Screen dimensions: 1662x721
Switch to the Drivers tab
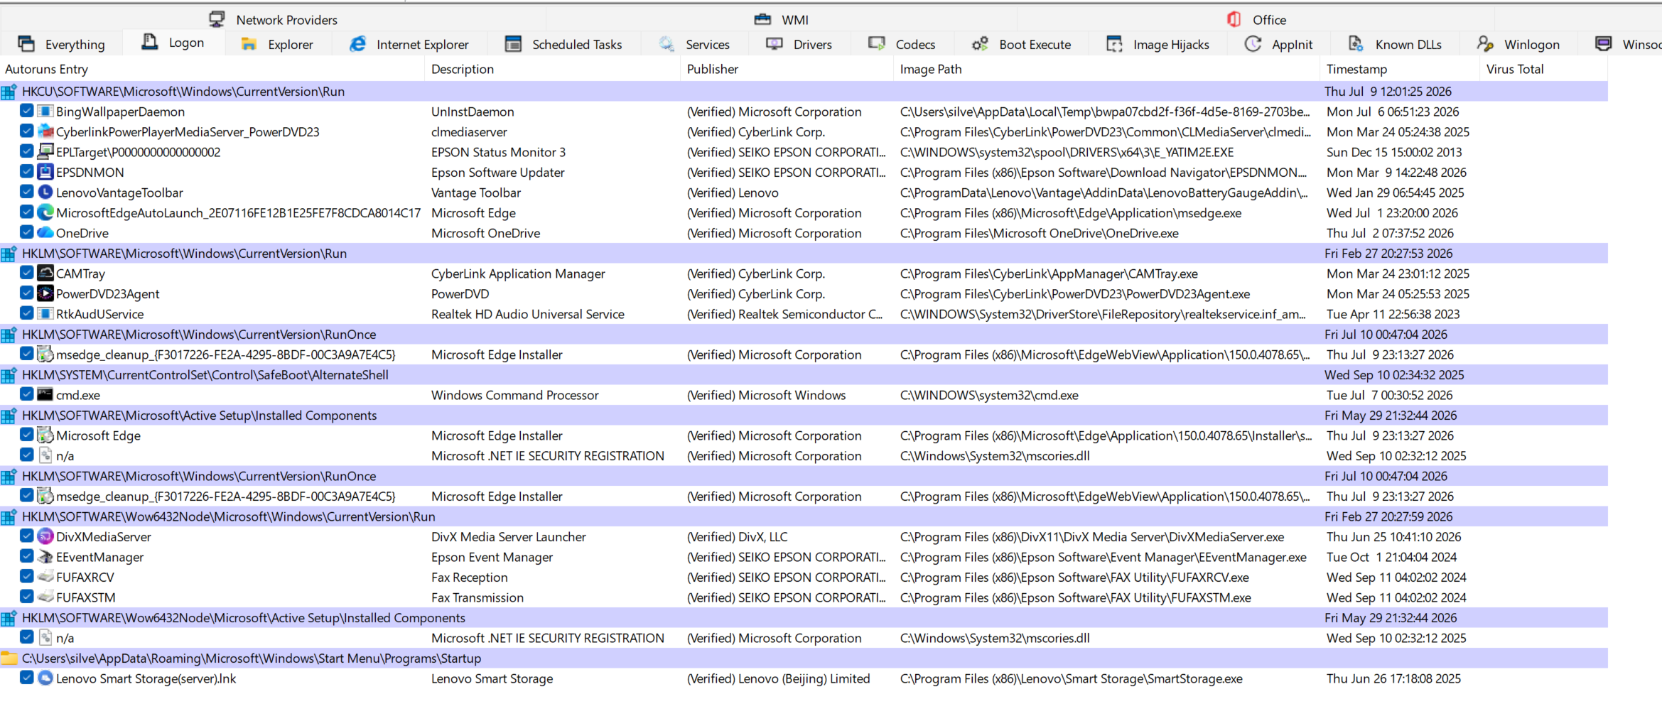coord(799,44)
